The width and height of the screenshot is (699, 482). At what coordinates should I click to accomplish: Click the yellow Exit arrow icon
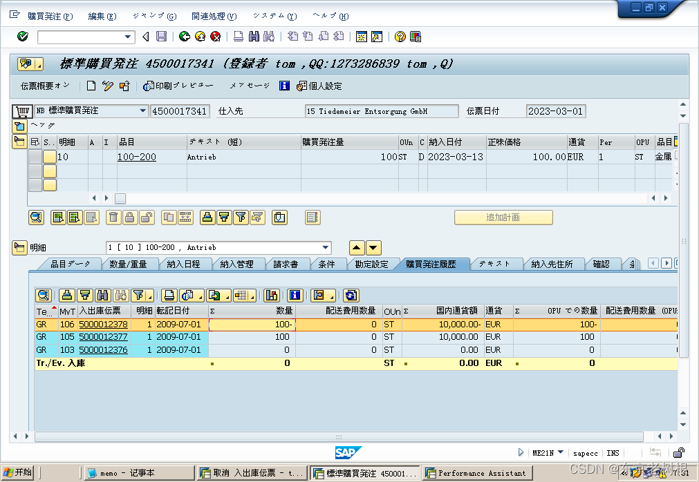pyautogui.click(x=201, y=37)
